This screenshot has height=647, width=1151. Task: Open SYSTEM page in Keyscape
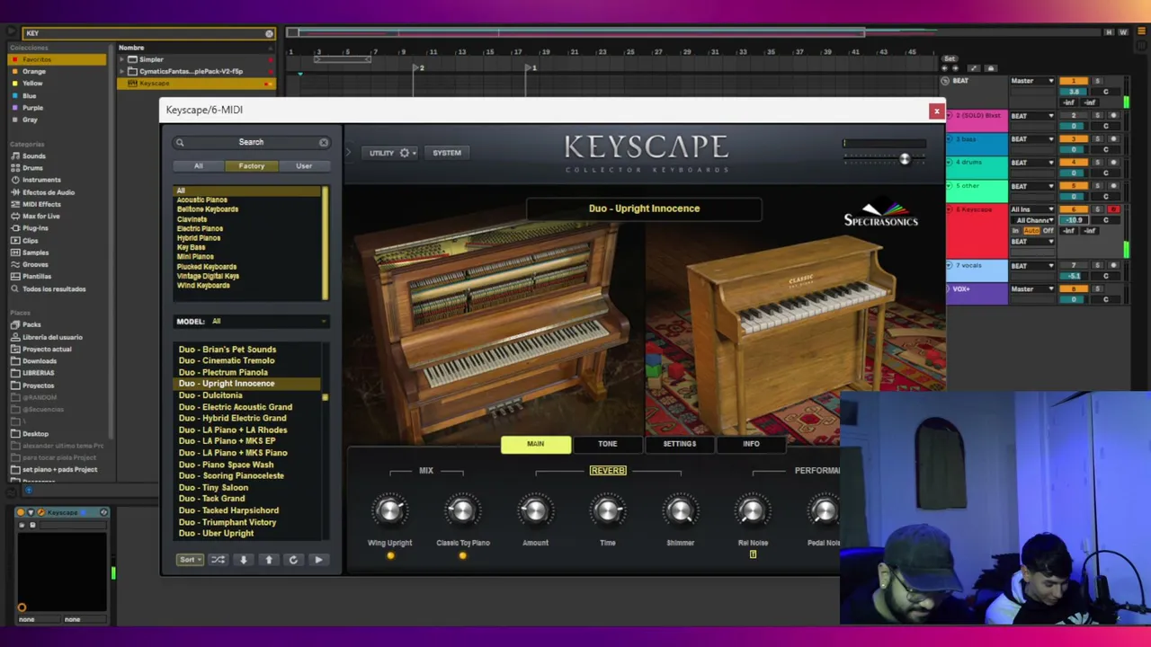tap(447, 153)
